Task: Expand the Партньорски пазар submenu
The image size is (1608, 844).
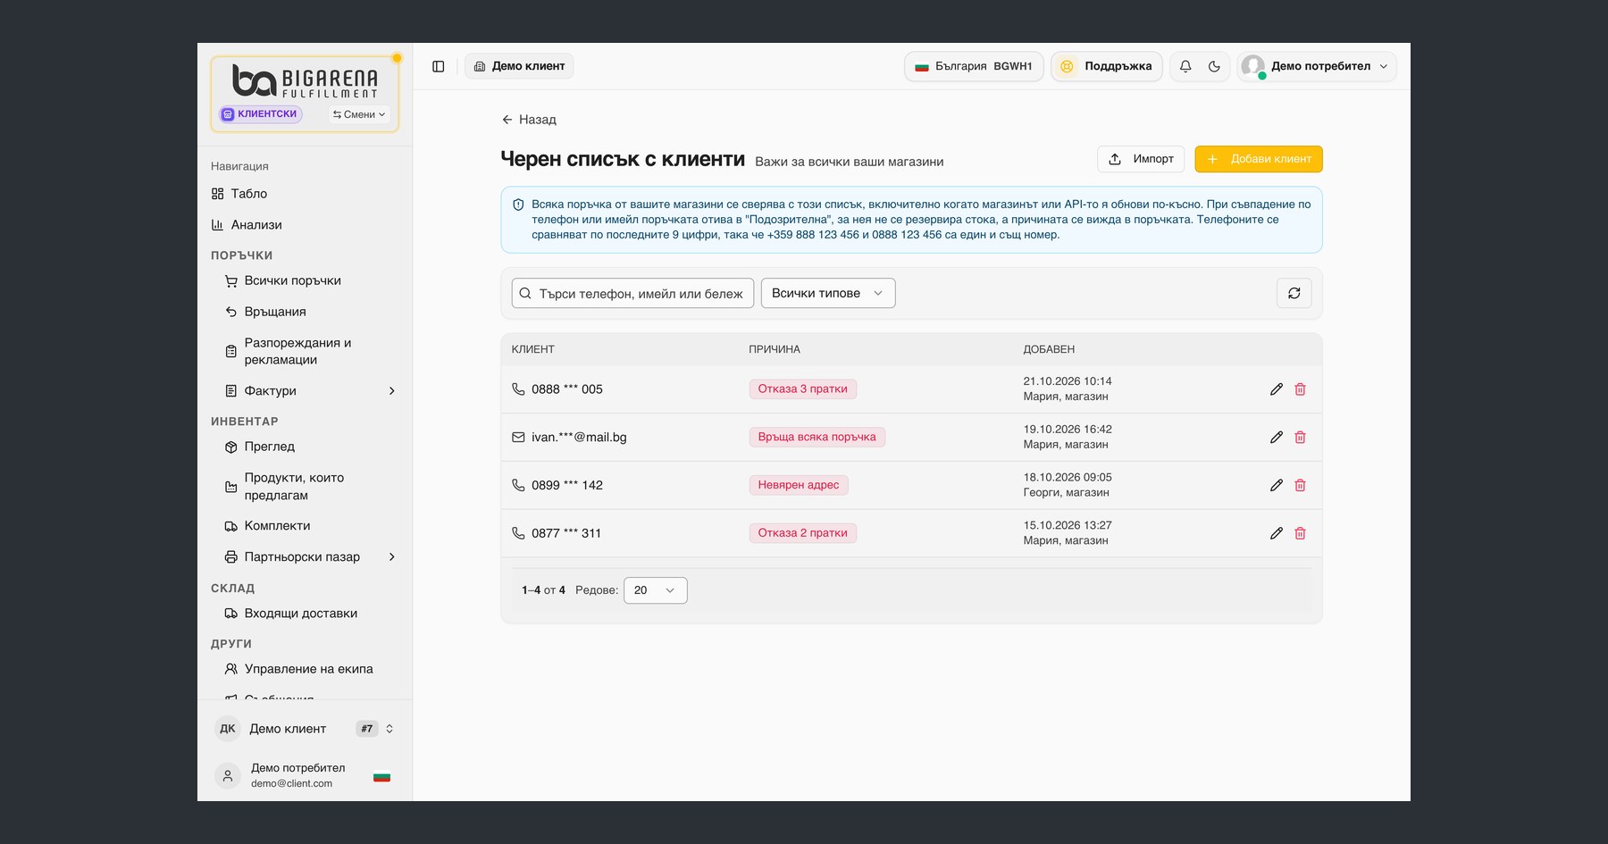Action: pos(392,557)
